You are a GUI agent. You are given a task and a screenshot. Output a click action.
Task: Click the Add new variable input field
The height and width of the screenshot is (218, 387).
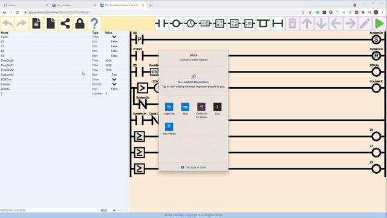pyautogui.click(x=50, y=210)
